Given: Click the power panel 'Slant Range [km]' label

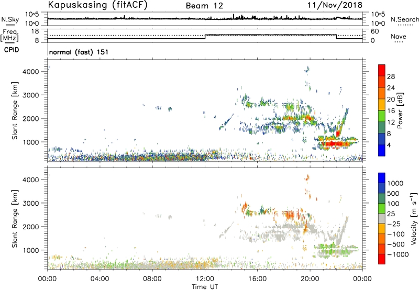Looking at the screenshot, I should 15,110.
